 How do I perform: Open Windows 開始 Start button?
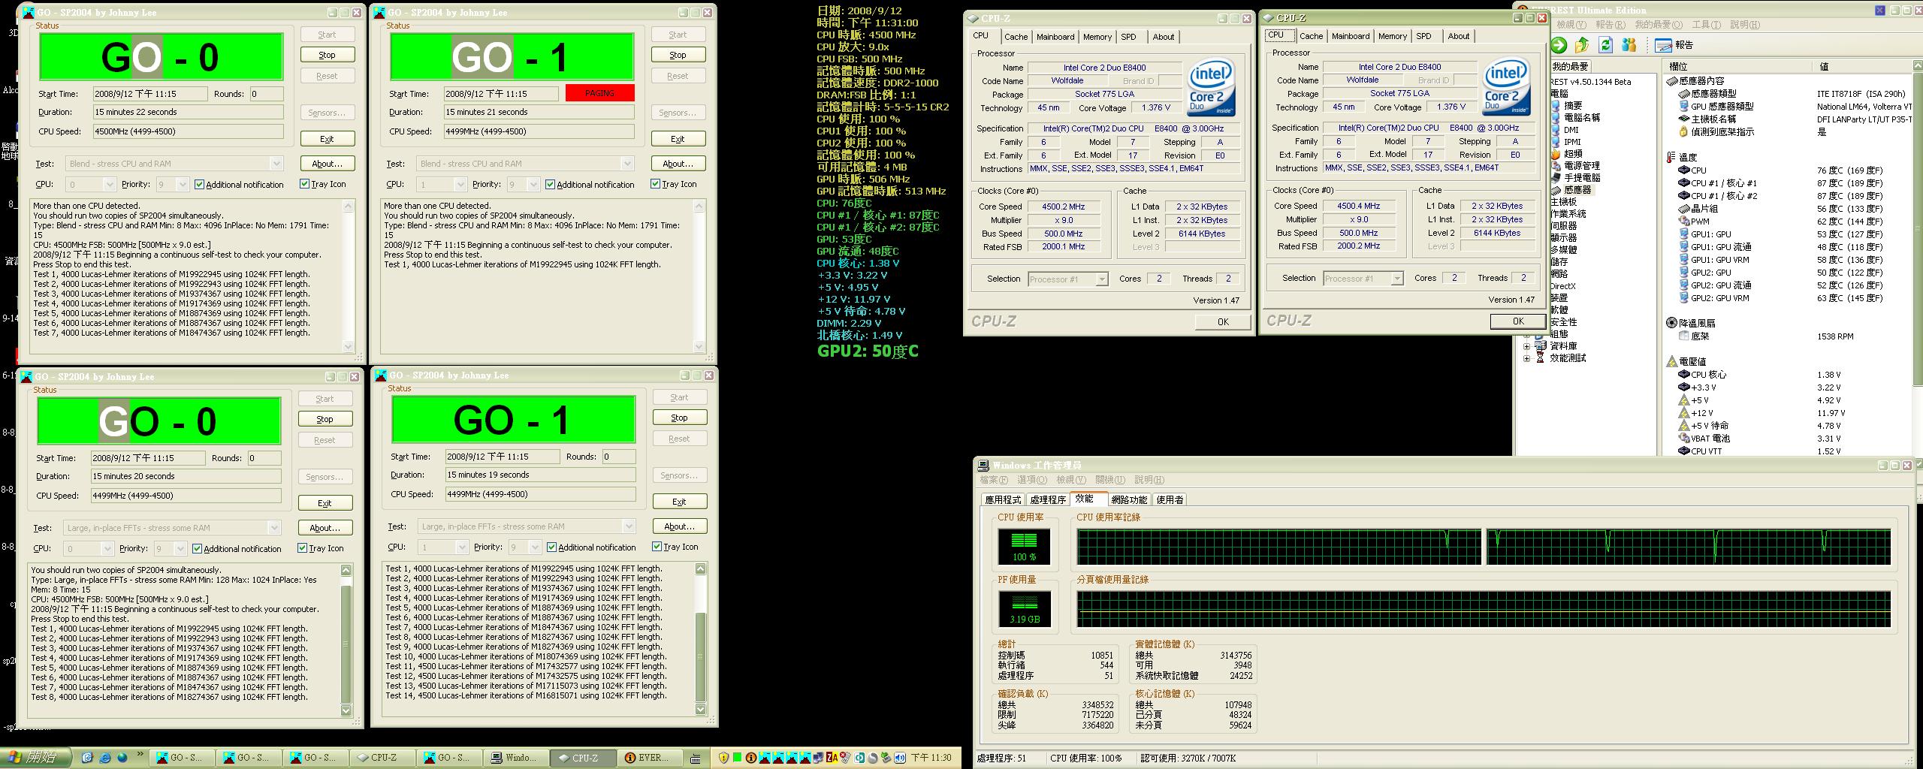[36, 757]
